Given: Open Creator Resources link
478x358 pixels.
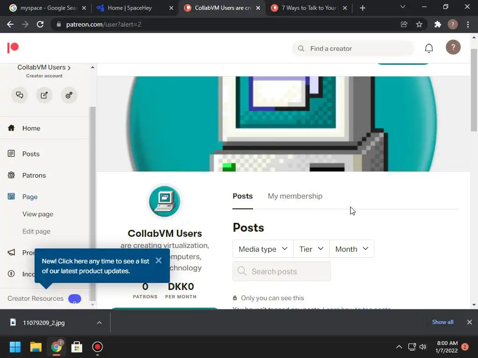Looking at the screenshot, I should click(x=35, y=299).
